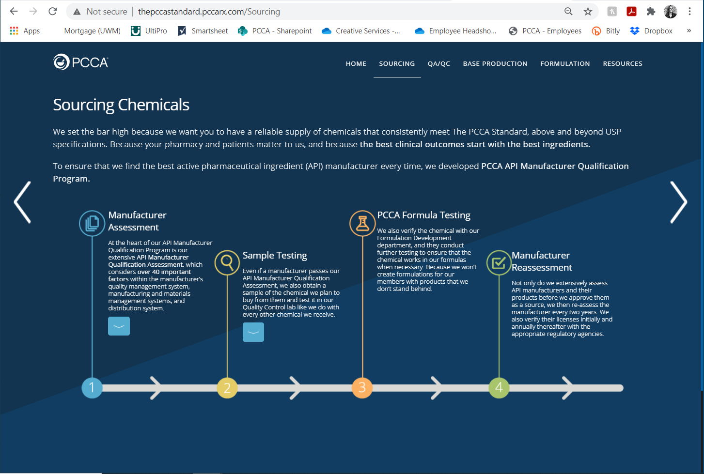Open the Chrome profile avatar
Viewport: 704px width, 474px height.
tap(671, 11)
